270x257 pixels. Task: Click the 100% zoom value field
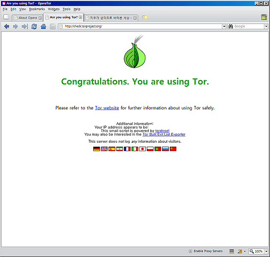[x=258, y=251]
